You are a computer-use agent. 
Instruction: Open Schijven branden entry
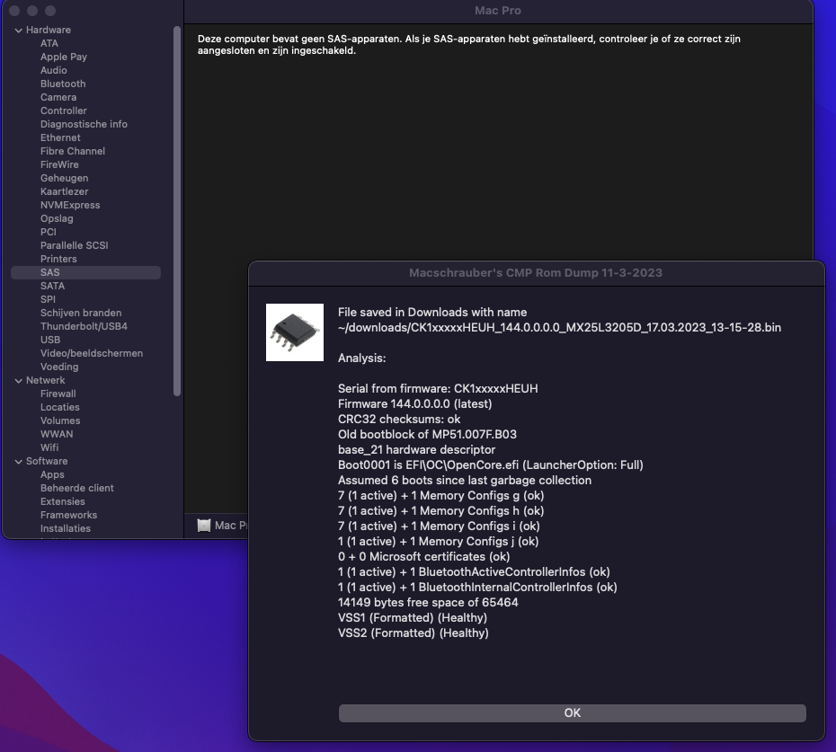[81, 313]
